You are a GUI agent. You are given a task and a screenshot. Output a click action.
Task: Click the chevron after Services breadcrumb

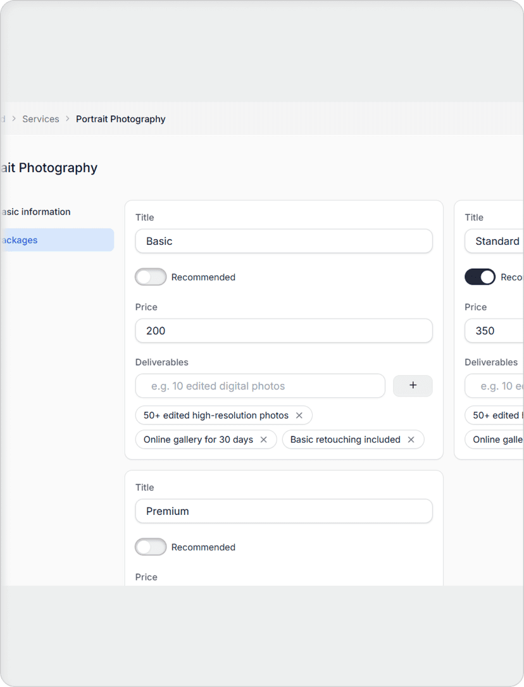click(x=66, y=119)
